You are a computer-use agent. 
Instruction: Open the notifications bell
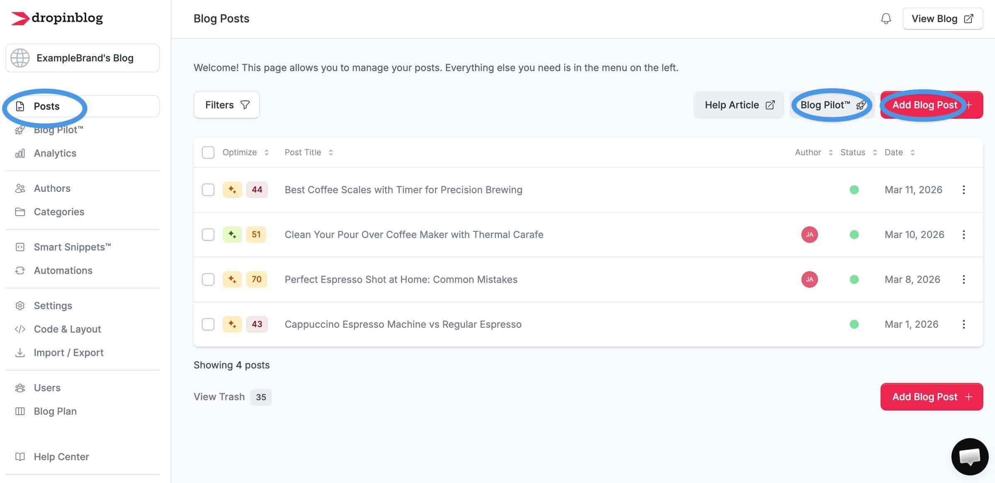click(886, 19)
